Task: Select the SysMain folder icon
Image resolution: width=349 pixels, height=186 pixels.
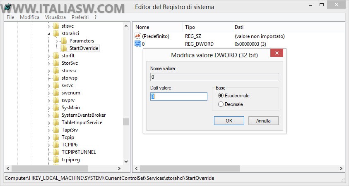Action: click(56, 108)
